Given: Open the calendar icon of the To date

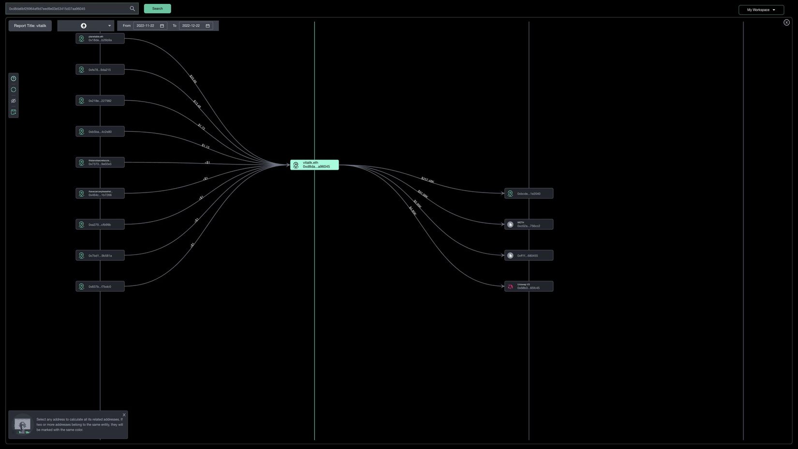Looking at the screenshot, I should pyautogui.click(x=208, y=26).
